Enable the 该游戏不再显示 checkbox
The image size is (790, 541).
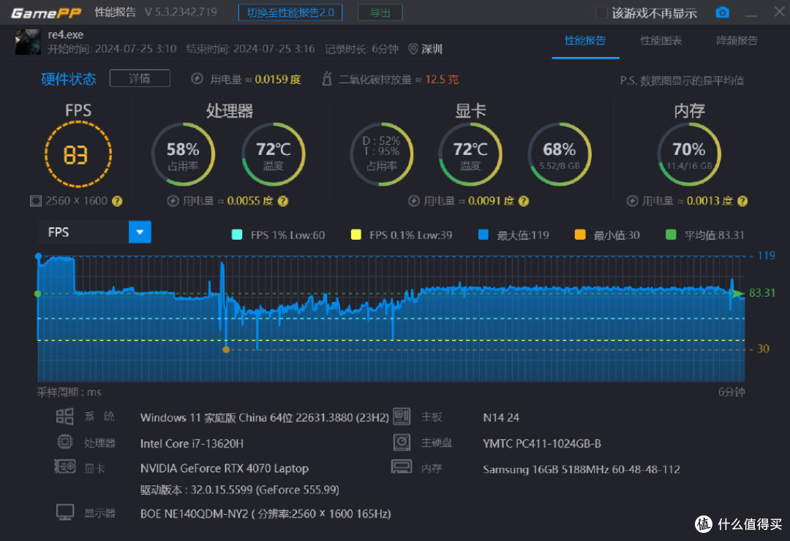coord(601,12)
